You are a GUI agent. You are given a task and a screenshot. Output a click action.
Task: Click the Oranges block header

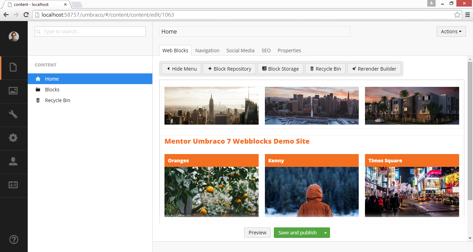(212, 160)
